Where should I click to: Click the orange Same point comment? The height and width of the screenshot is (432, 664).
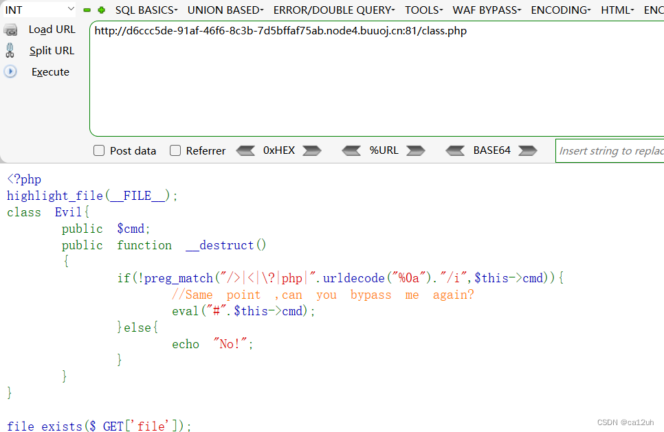click(x=323, y=295)
